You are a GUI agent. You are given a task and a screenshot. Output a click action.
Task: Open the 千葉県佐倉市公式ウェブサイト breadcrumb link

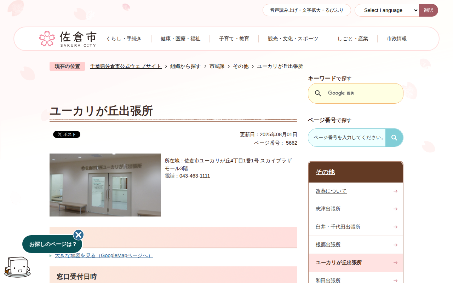(x=126, y=66)
